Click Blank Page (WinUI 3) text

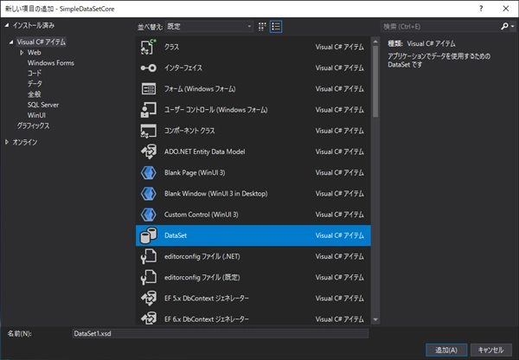[195, 172]
